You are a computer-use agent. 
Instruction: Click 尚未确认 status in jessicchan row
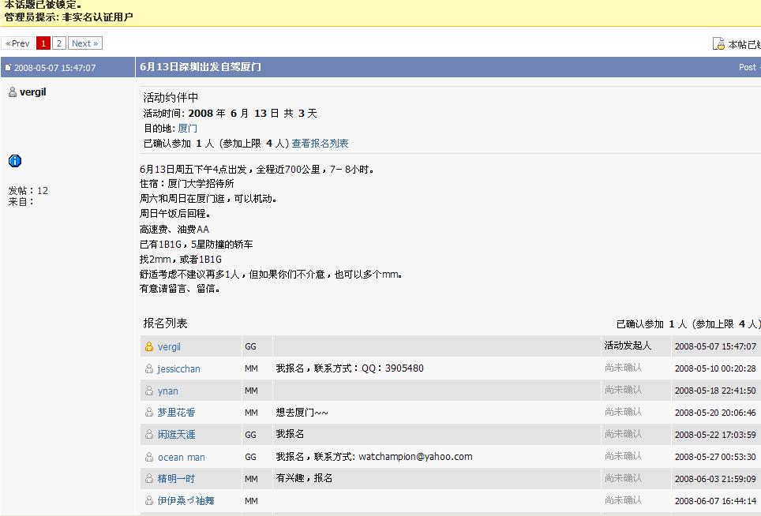tap(623, 368)
